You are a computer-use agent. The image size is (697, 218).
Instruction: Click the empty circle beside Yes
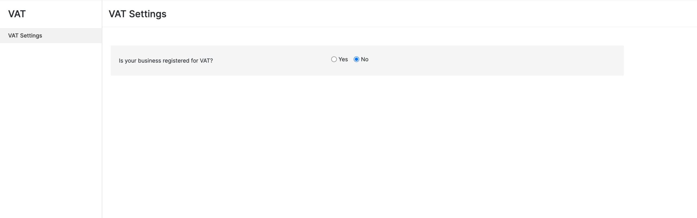point(334,59)
